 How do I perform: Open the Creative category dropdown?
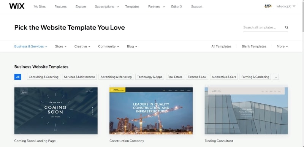tap(82, 46)
